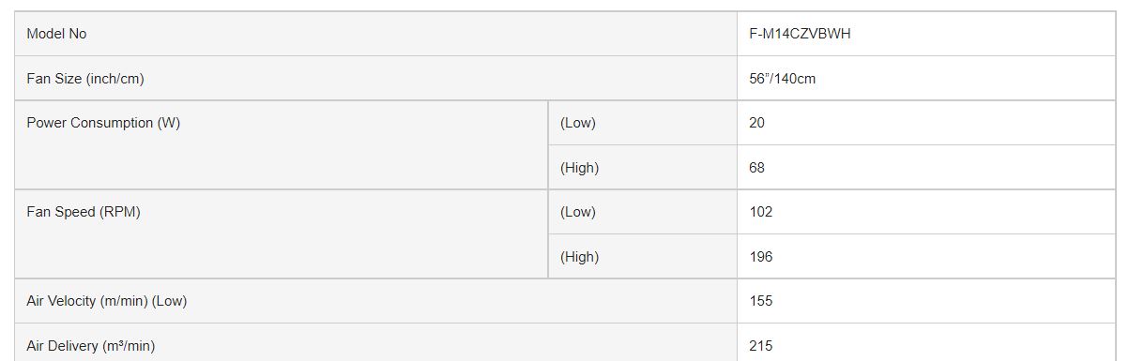Click the Fan Speed (High) sub-label
Viewport: 1129px width, 361px height.
tap(579, 257)
